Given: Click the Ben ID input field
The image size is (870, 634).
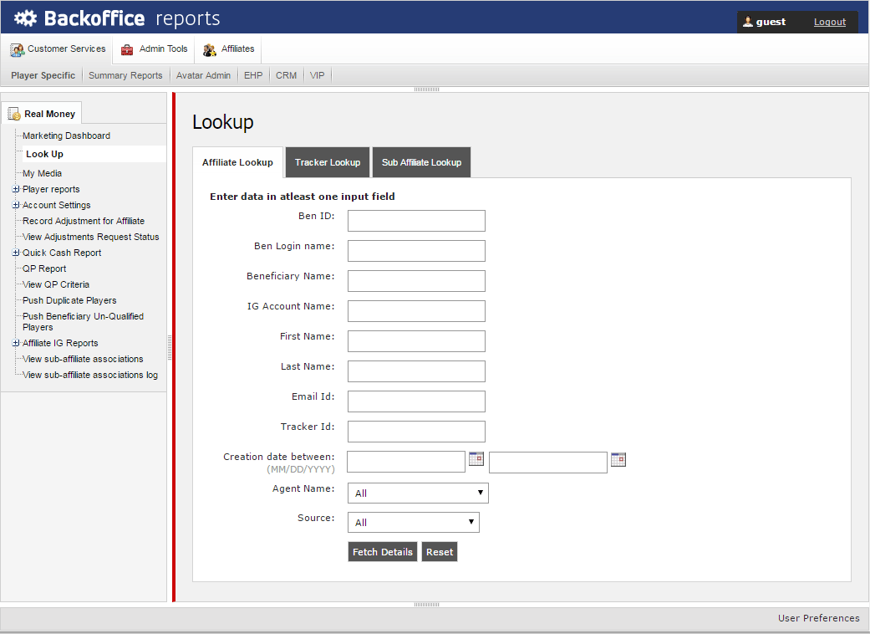Looking at the screenshot, I should pos(416,221).
